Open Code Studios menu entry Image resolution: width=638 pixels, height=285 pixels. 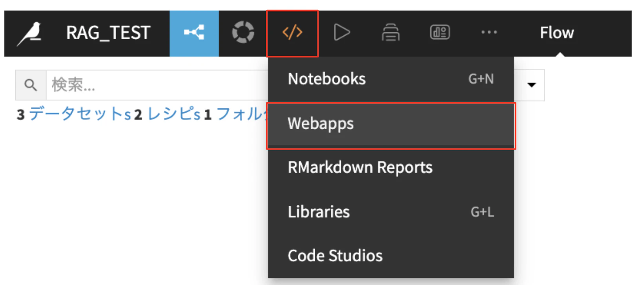click(391, 256)
